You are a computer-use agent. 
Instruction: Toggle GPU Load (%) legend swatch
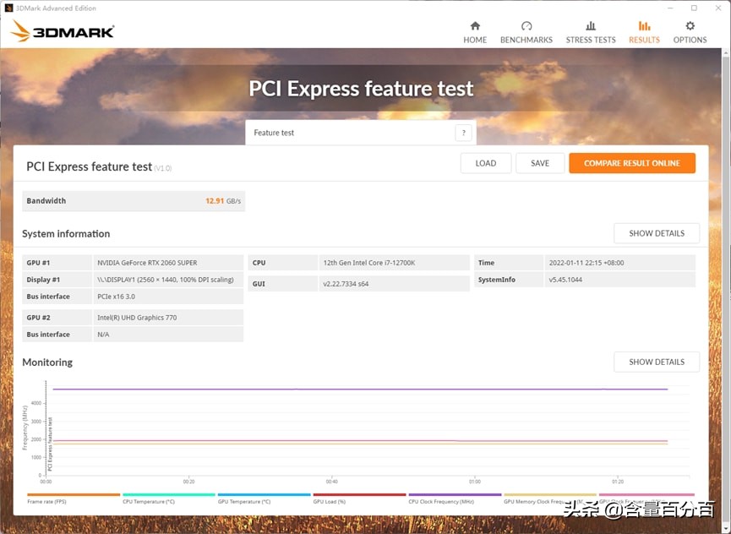coord(359,495)
